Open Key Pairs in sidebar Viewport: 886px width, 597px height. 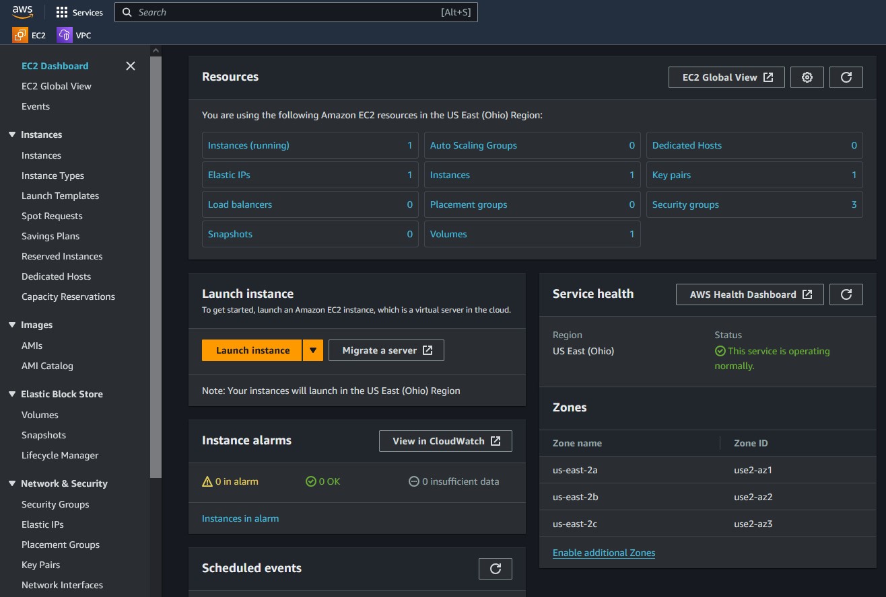click(40, 565)
